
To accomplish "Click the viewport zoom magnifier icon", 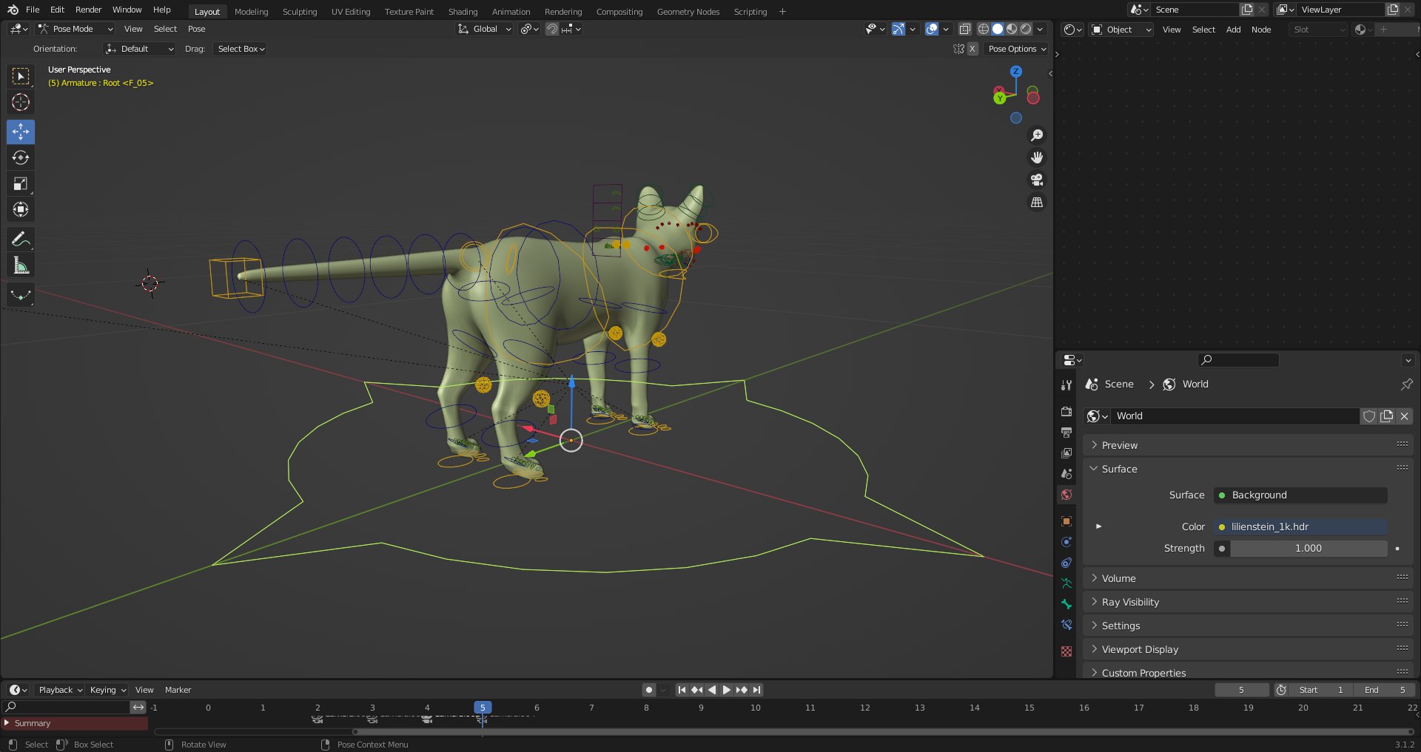I will pyautogui.click(x=1037, y=135).
